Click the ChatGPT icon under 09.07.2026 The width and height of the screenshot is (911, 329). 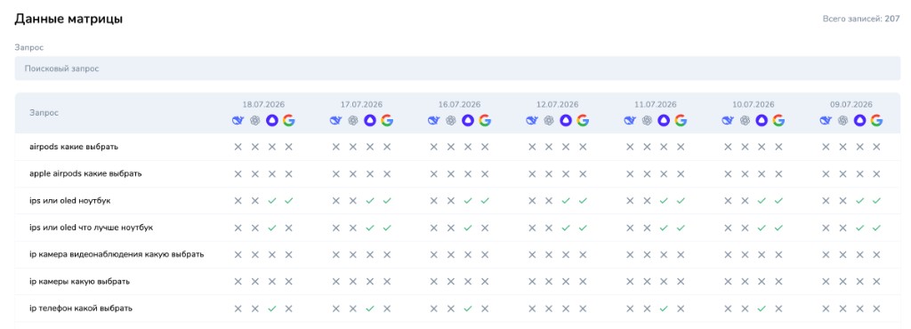coord(843,121)
